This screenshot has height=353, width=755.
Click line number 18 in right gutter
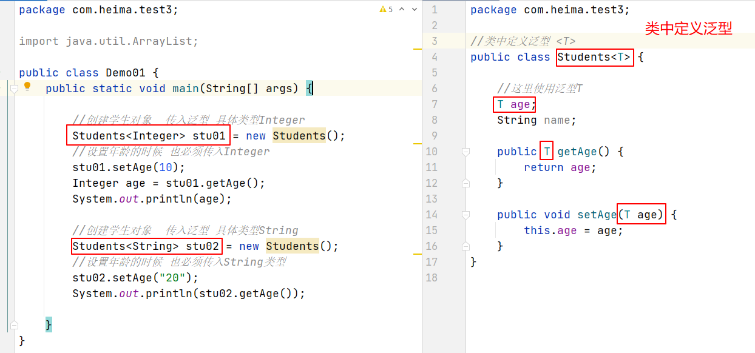[x=432, y=278]
